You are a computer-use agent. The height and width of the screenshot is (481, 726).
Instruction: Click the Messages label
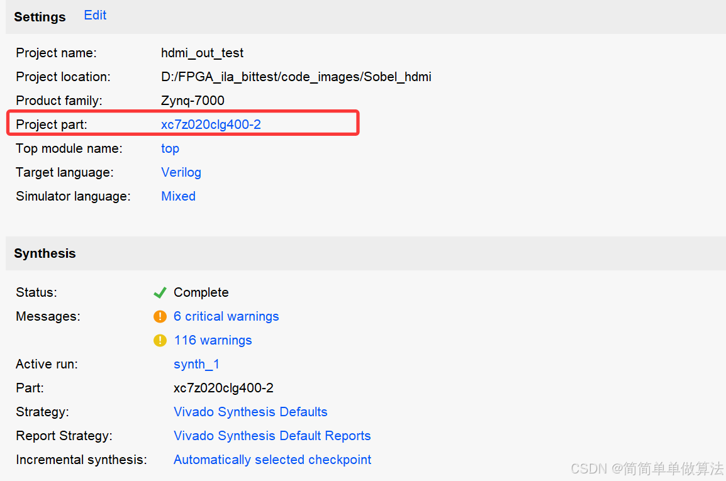(48, 316)
